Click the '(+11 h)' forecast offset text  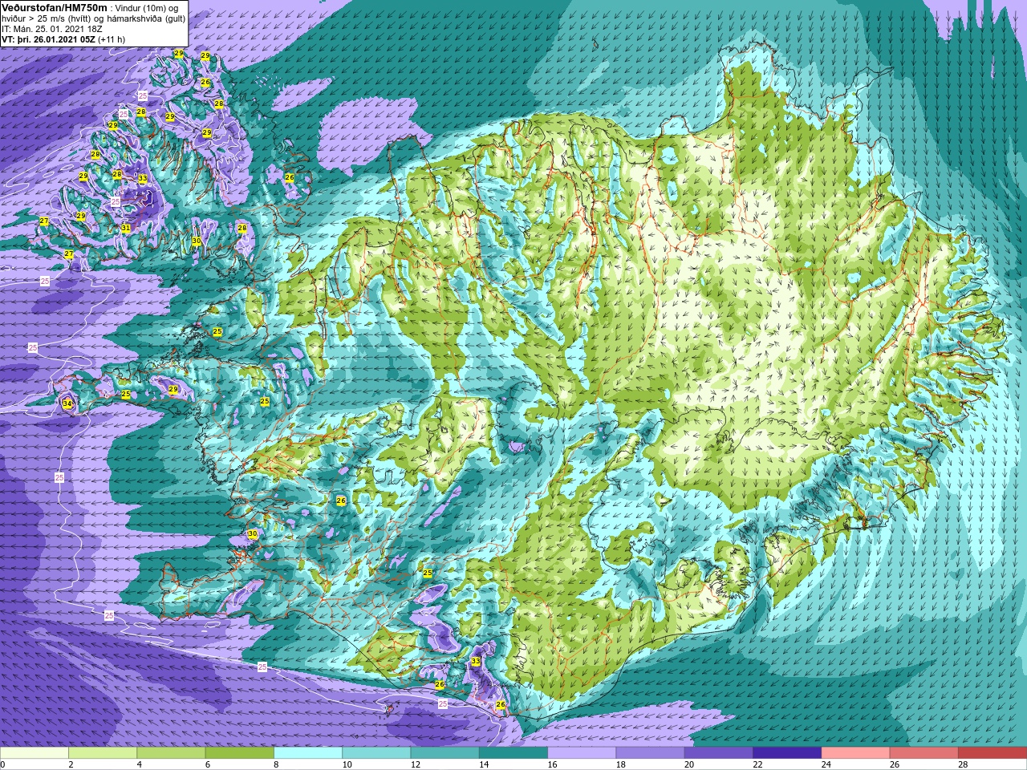pos(112,39)
